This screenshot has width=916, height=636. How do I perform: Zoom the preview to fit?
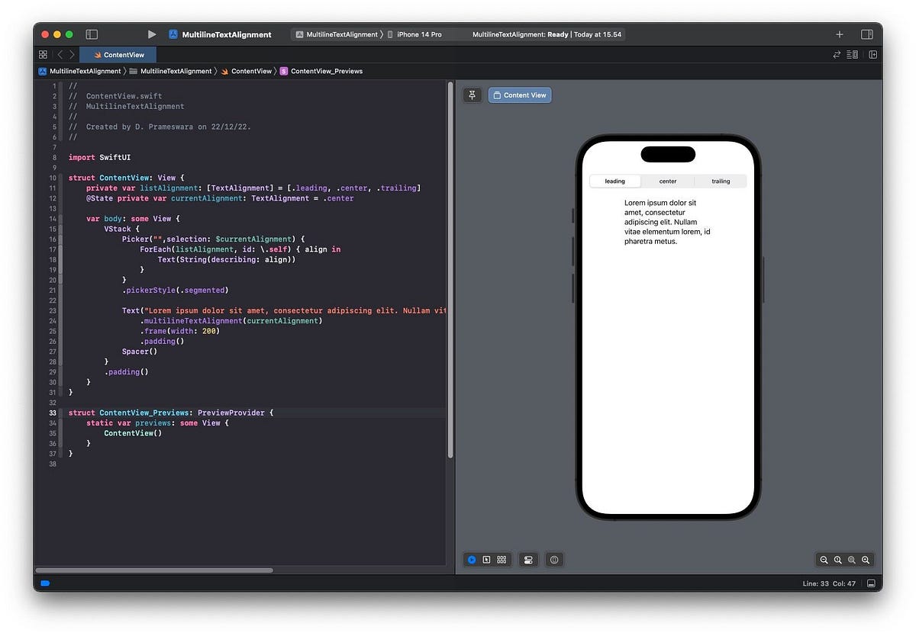853,560
